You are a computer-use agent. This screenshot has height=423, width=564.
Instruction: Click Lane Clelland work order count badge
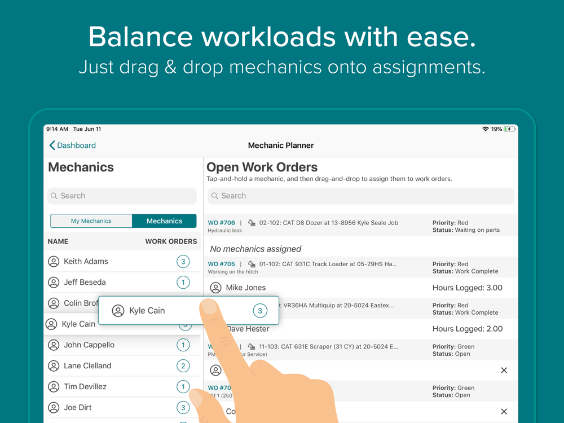click(x=183, y=366)
